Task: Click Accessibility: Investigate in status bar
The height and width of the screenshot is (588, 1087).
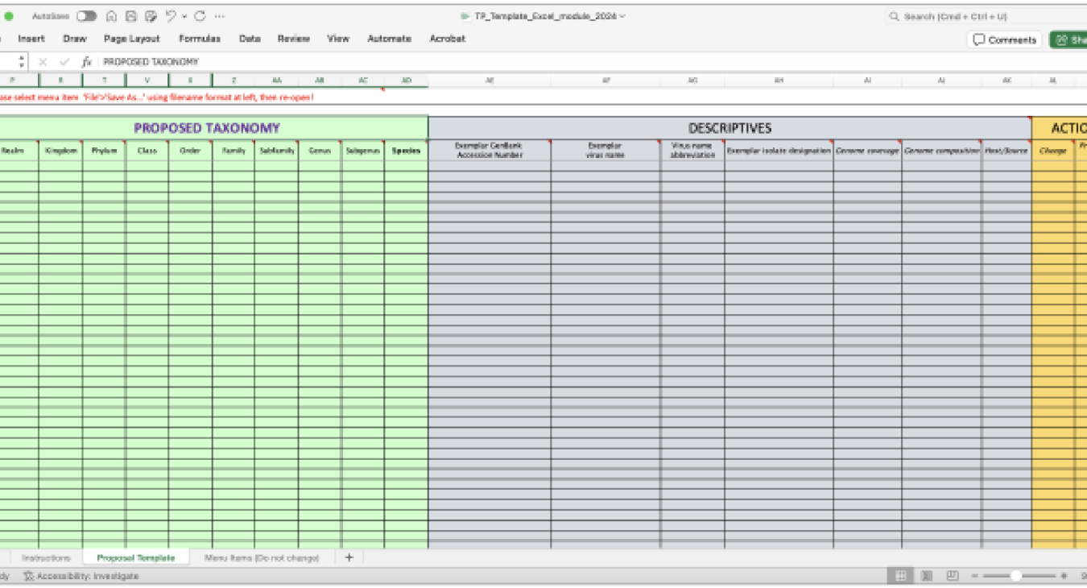Action: pos(81,576)
